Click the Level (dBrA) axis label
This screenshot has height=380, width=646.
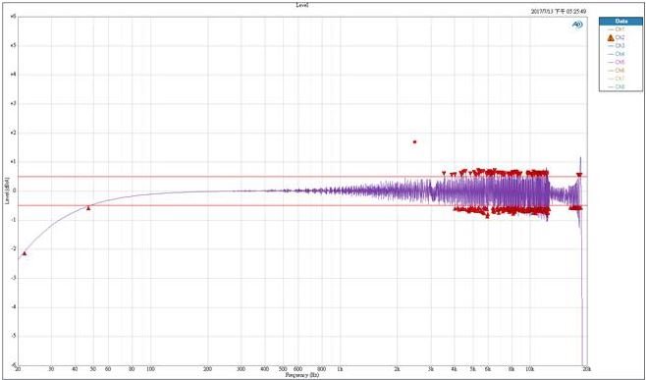(7, 190)
